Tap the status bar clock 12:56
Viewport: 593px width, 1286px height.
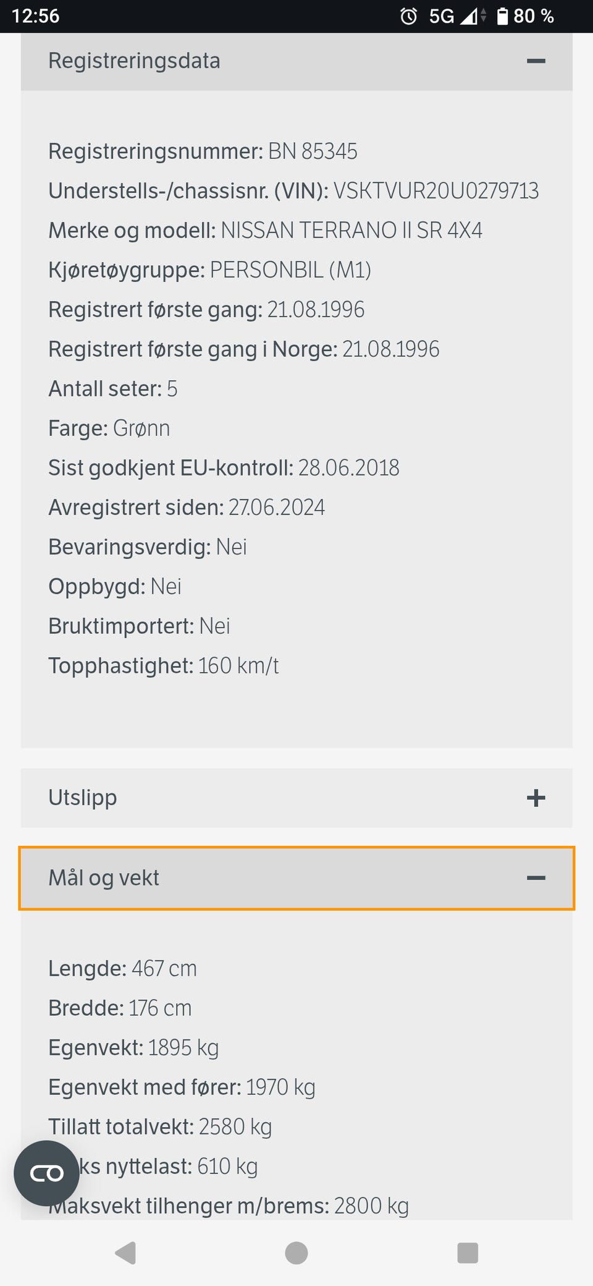pos(36,16)
